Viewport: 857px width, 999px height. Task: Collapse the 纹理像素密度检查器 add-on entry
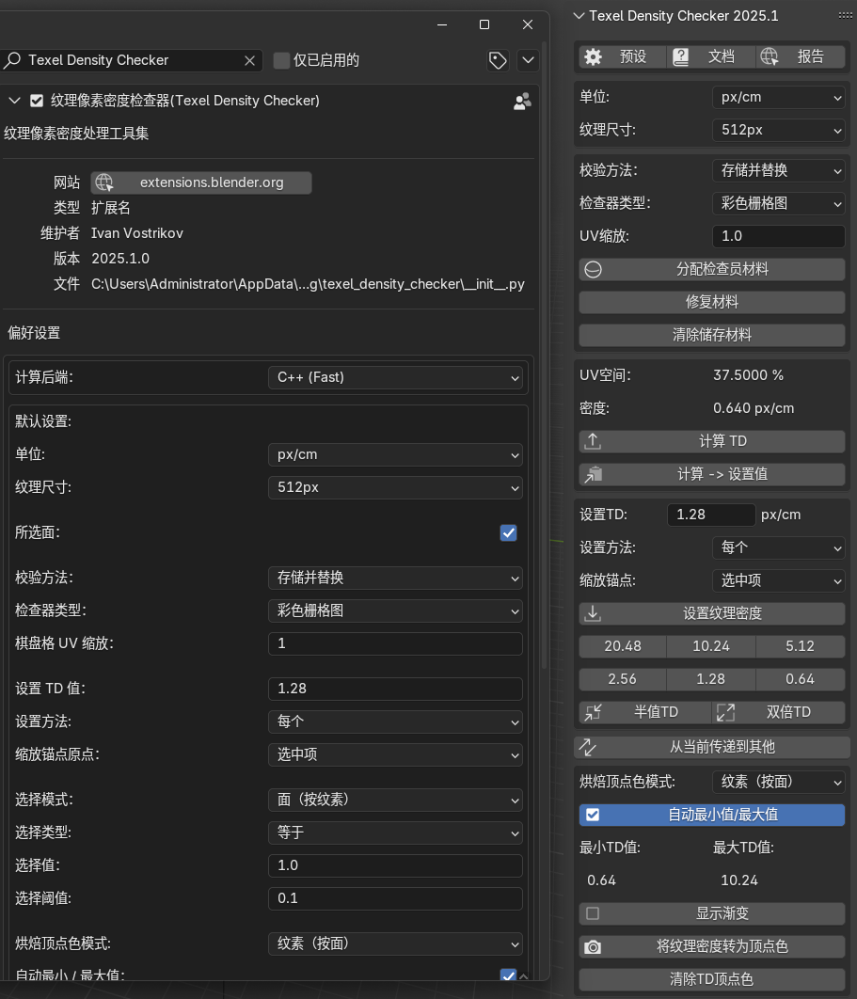click(x=15, y=101)
